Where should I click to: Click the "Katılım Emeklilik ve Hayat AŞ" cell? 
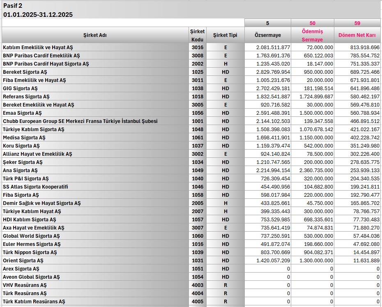[x=38, y=48]
